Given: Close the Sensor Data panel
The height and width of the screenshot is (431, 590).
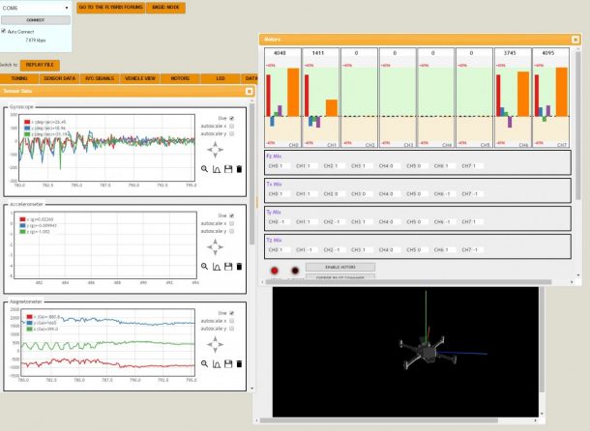Looking at the screenshot, I should (249, 91).
